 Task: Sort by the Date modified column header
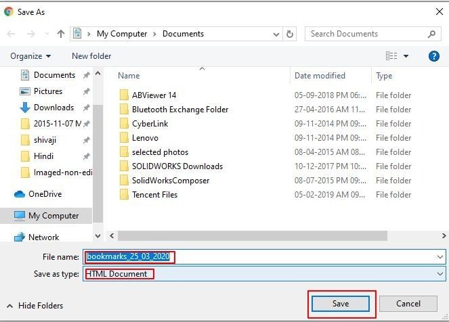pos(320,76)
